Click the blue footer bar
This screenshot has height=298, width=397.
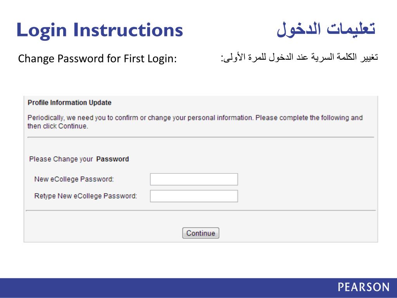[x=155, y=288]
